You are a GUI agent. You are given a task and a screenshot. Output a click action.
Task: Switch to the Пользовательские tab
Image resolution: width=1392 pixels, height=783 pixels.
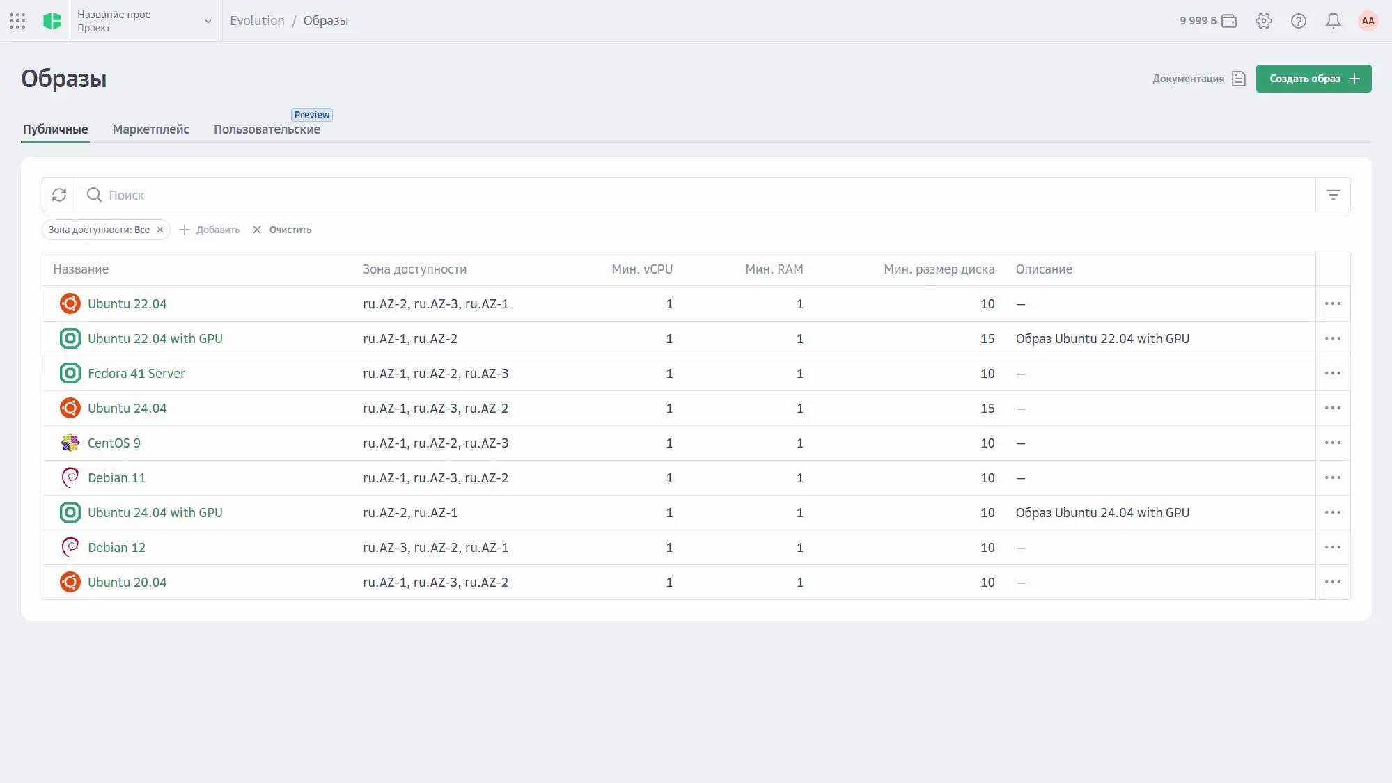pos(267,129)
